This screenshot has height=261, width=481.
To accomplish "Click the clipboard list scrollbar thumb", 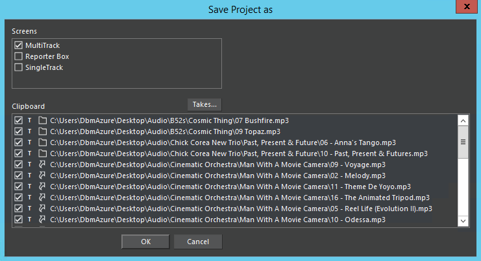I will 463,142.
